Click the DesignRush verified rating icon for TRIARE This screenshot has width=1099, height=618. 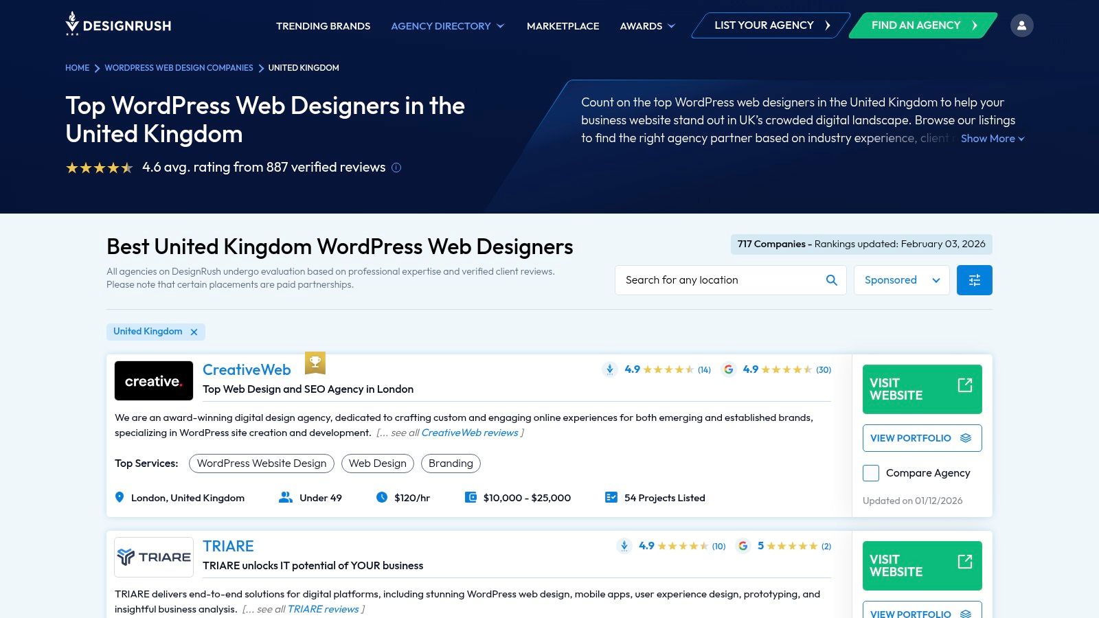tap(624, 546)
